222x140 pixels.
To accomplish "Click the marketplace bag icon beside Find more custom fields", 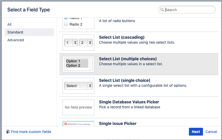I will coord(8,131).
